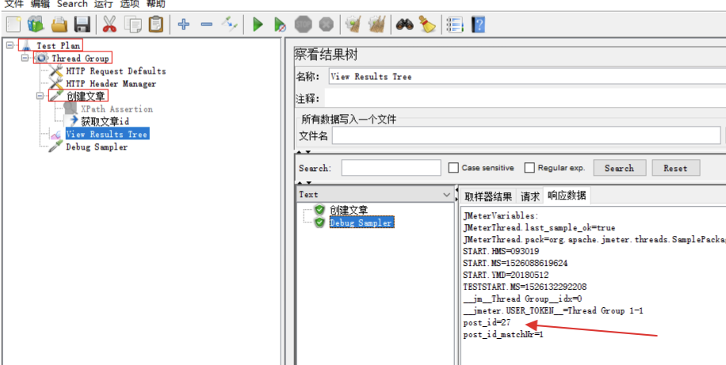Save the test plan with floppy icon

82,24
